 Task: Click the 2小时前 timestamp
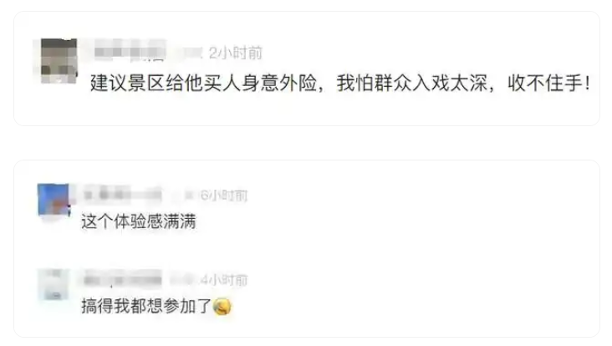pos(236,53)
